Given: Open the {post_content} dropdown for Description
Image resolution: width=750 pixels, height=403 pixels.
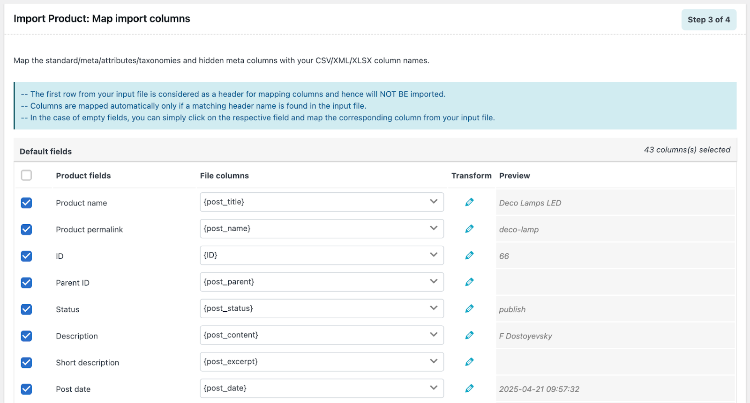Looking at the screenshot, I should (x=322, y=335).
